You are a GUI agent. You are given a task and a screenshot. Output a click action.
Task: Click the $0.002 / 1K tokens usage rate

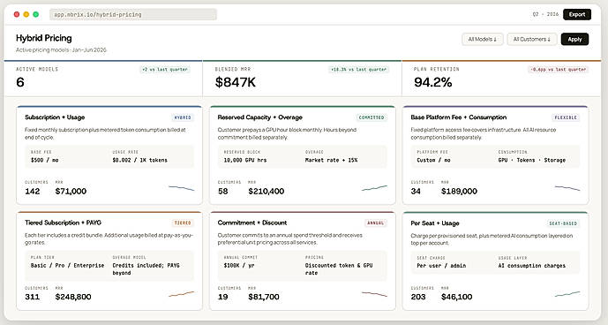140,160
